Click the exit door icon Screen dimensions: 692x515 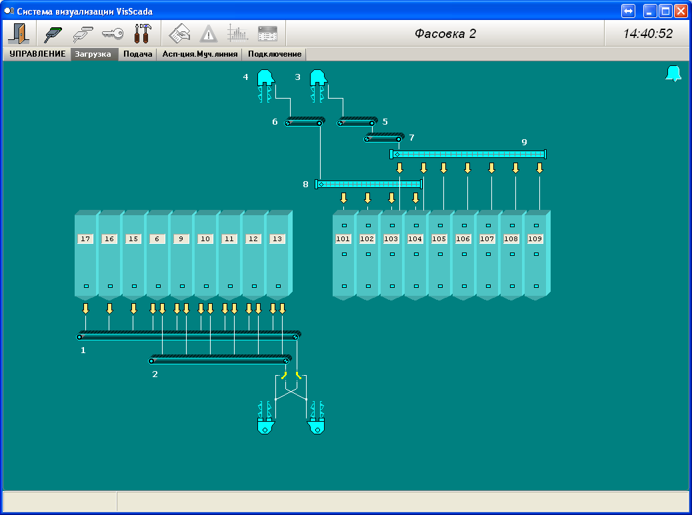(18, 33)
